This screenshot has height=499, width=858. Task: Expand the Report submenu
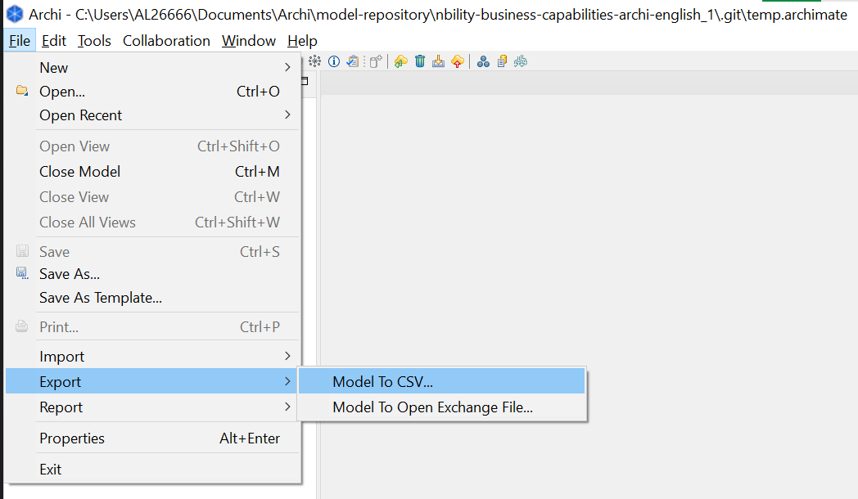click(61, 407)
